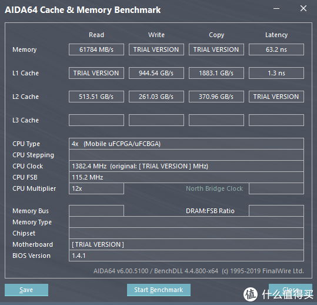Screen dimensions: 317x305
Task: Click CPU Type field 4x Mobile uFCPGA/uFCBGA
Action: pyautogui.click(x=186, y=144)
